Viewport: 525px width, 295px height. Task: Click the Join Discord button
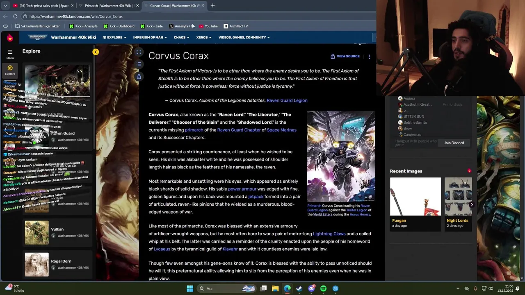tap(454, 143)
